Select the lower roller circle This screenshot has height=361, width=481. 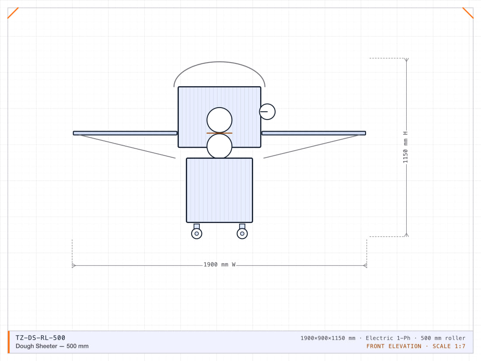(220, 146)
